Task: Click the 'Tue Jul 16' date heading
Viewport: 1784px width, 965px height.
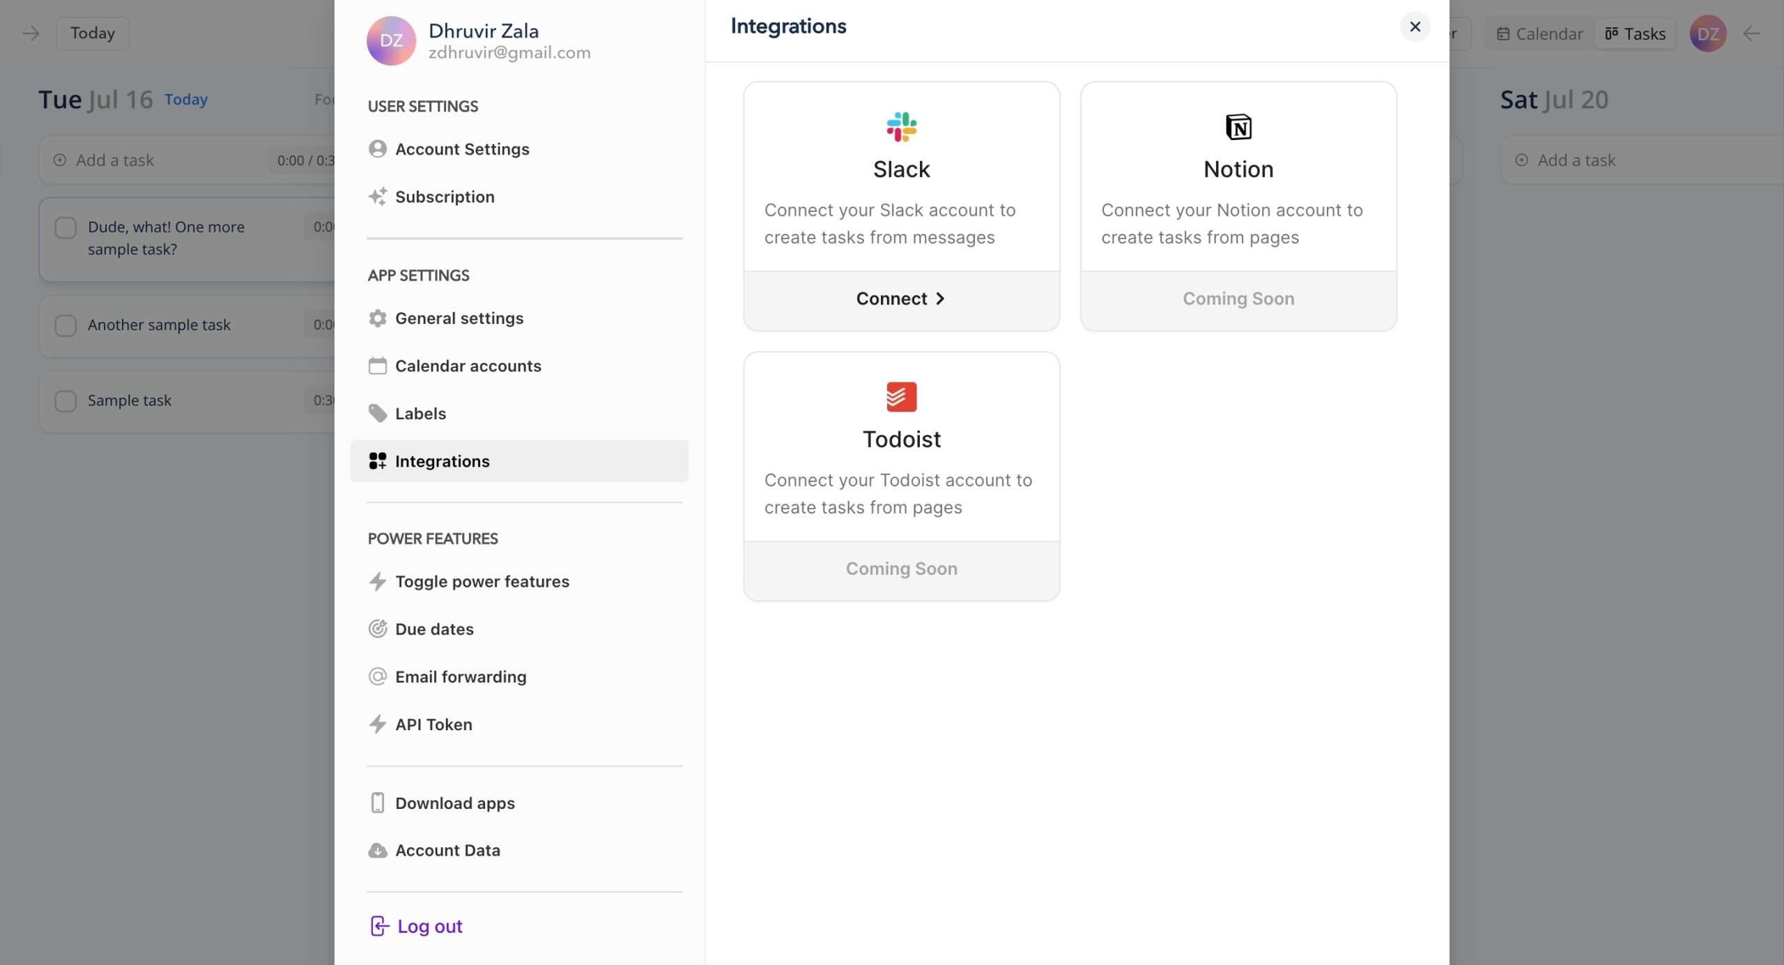Action: pos(95,100)
